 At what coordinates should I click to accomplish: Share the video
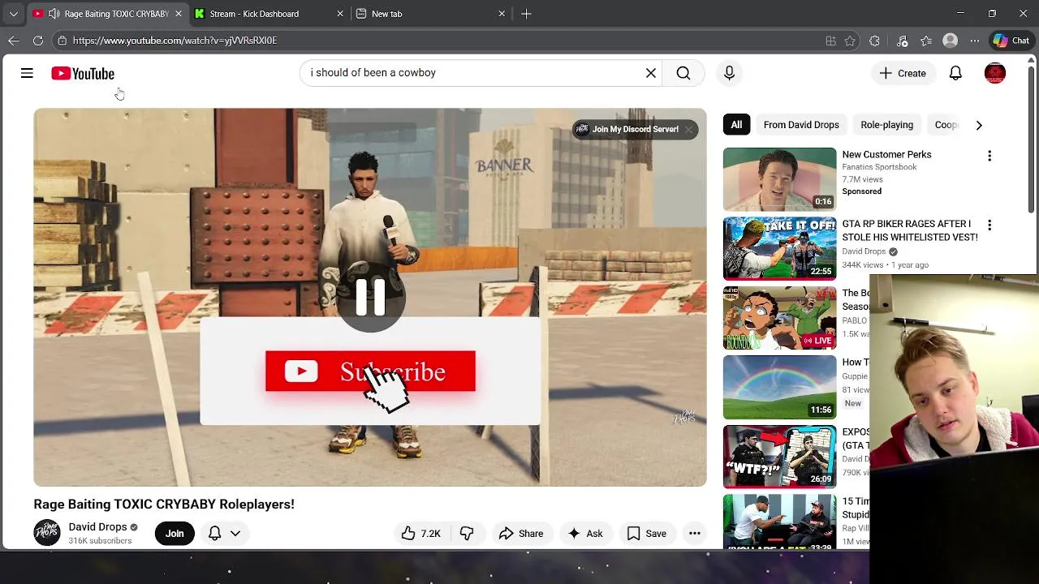pos(521,533)
